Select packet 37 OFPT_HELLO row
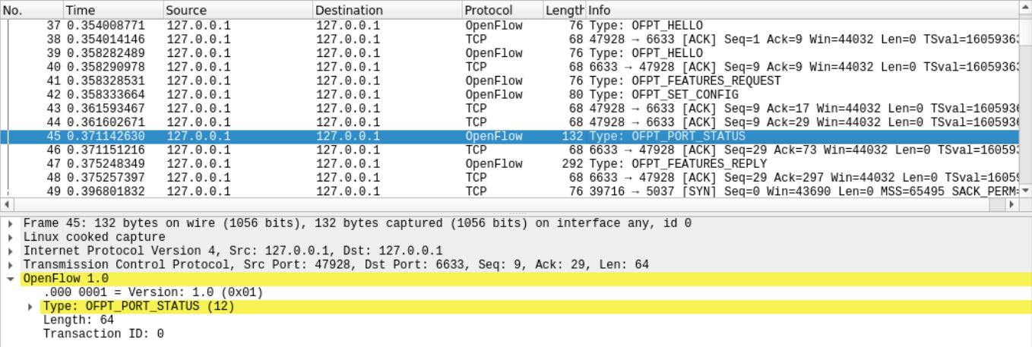Viewport: 1032px width, 347px height. click(456, 27)
